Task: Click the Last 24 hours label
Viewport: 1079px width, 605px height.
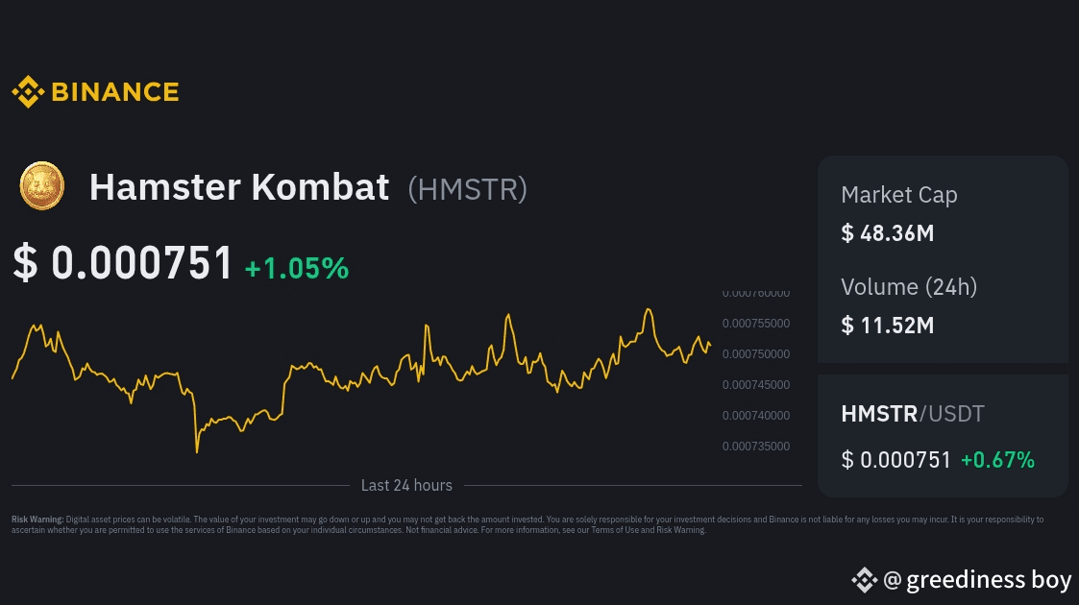Action: tap(406, 485)
